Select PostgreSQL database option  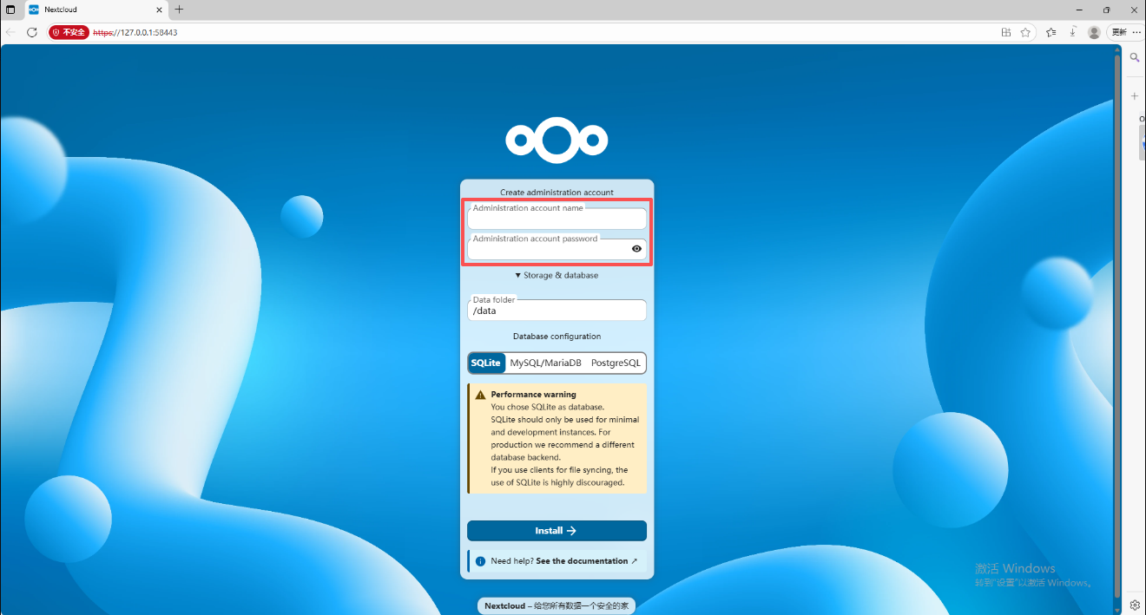pos(616,363)
